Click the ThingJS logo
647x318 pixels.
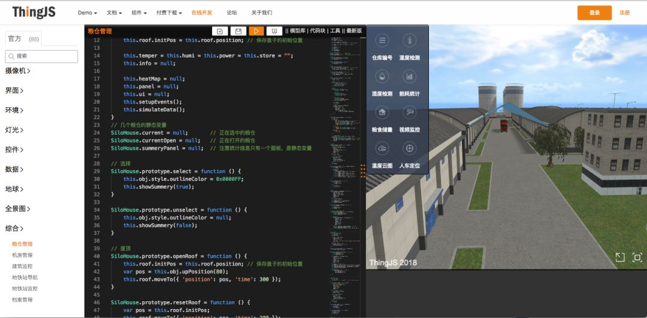(34, 13)
